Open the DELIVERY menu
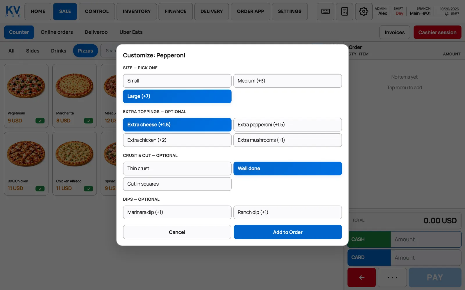This screenshot has height=290, width=465. pyautogui.click(x=212, y=12)
